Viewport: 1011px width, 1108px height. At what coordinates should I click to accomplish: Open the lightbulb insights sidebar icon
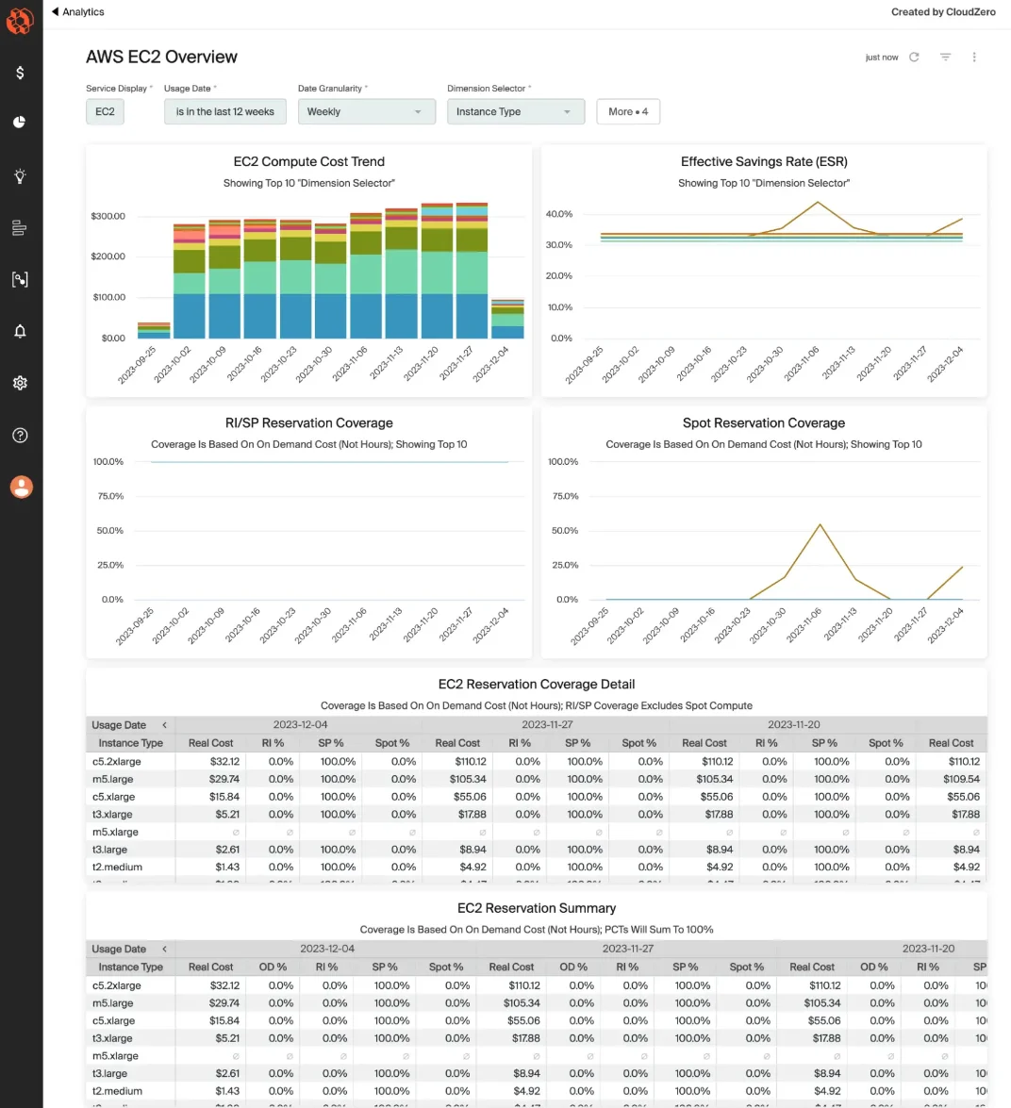tap(20, 176)
